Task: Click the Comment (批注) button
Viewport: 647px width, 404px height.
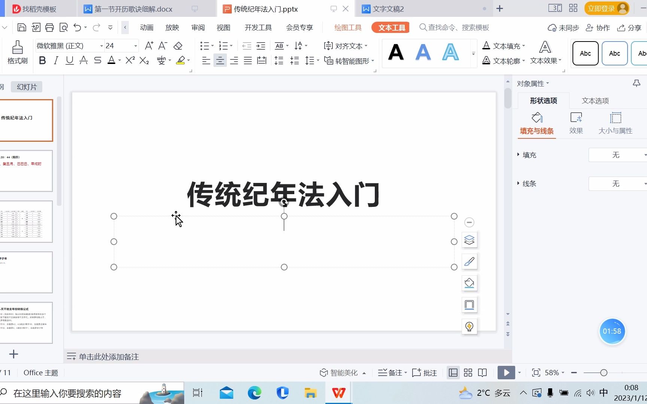Action: 425,373
